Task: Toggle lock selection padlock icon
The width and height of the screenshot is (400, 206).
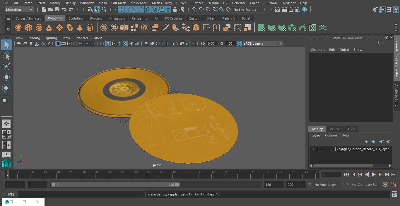Action: (175, 10)
